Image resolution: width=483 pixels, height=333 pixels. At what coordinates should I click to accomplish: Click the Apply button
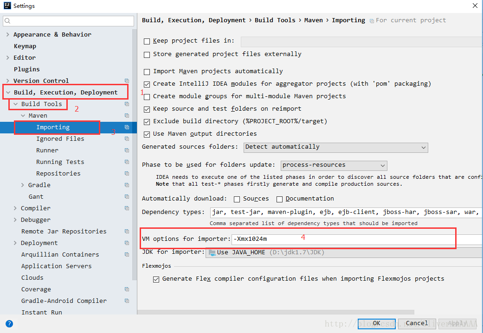click(457, 324)
